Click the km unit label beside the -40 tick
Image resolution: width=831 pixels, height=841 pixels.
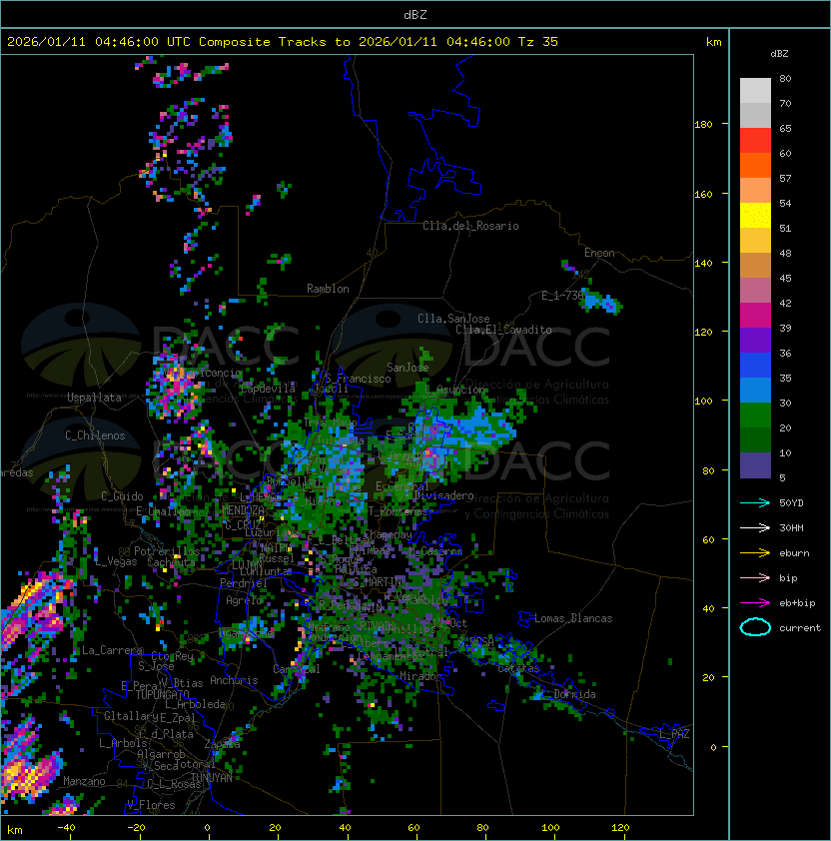pyautogui.click(x=15, y=830)
